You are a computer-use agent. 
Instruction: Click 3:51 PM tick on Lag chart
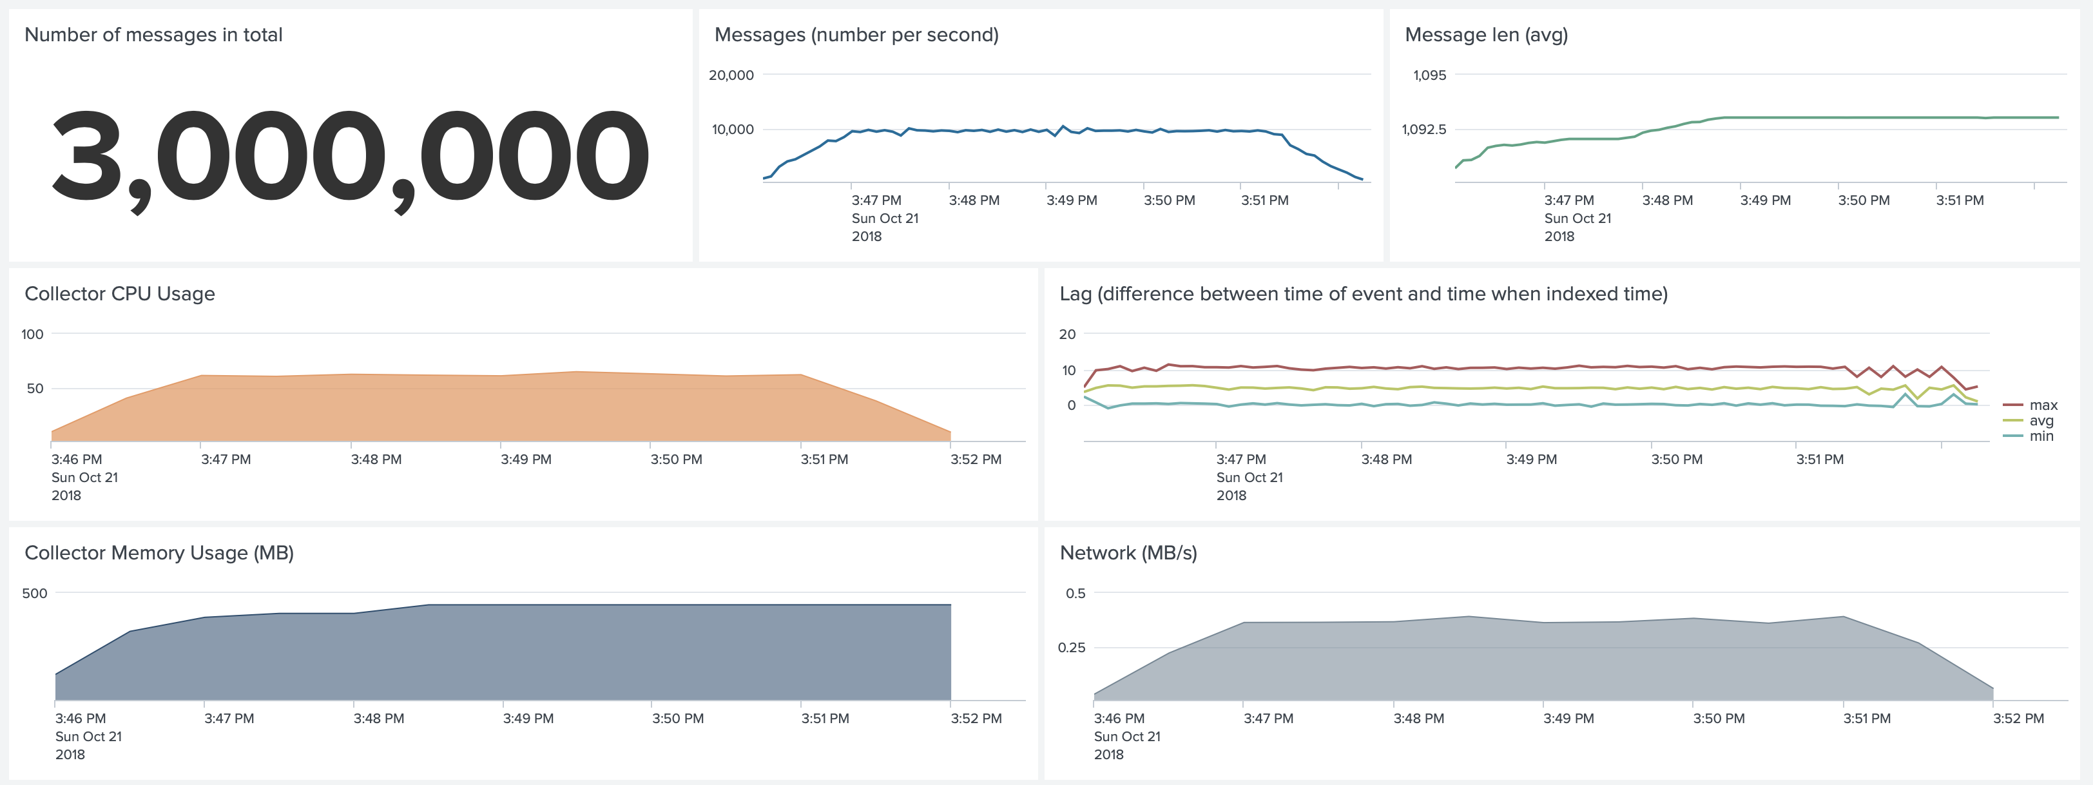click(1820, 459)
